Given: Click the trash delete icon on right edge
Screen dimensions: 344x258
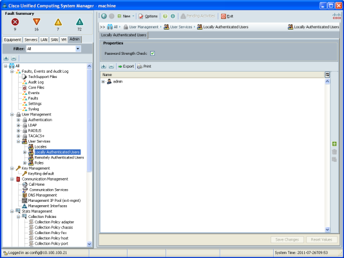Looking at the screenshot, I should coord(334,152).
